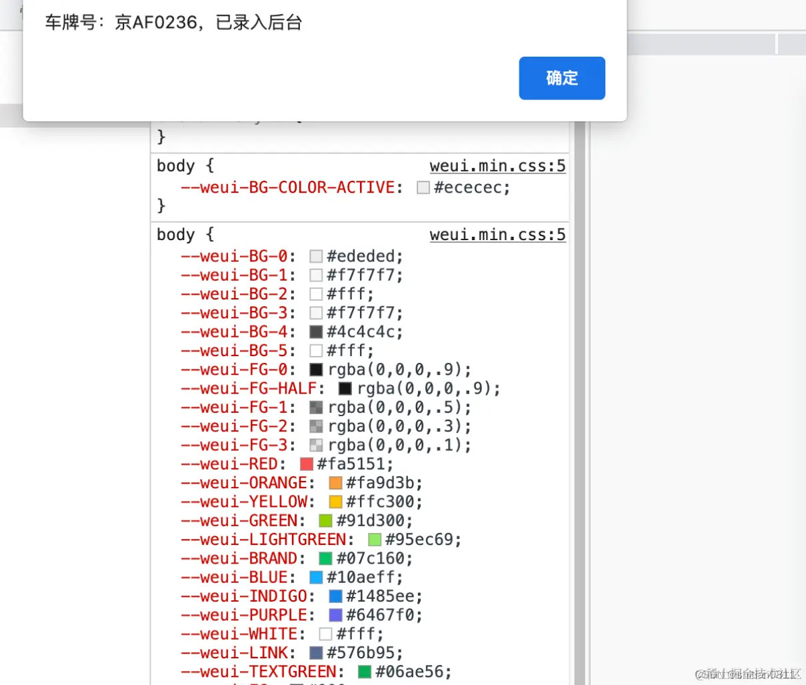Select the --weui-INDIGO property name
Screen dimensions: 806x685
click(x=244, y=596)
